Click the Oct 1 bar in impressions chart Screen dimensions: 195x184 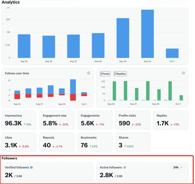(x=172, y=53)
